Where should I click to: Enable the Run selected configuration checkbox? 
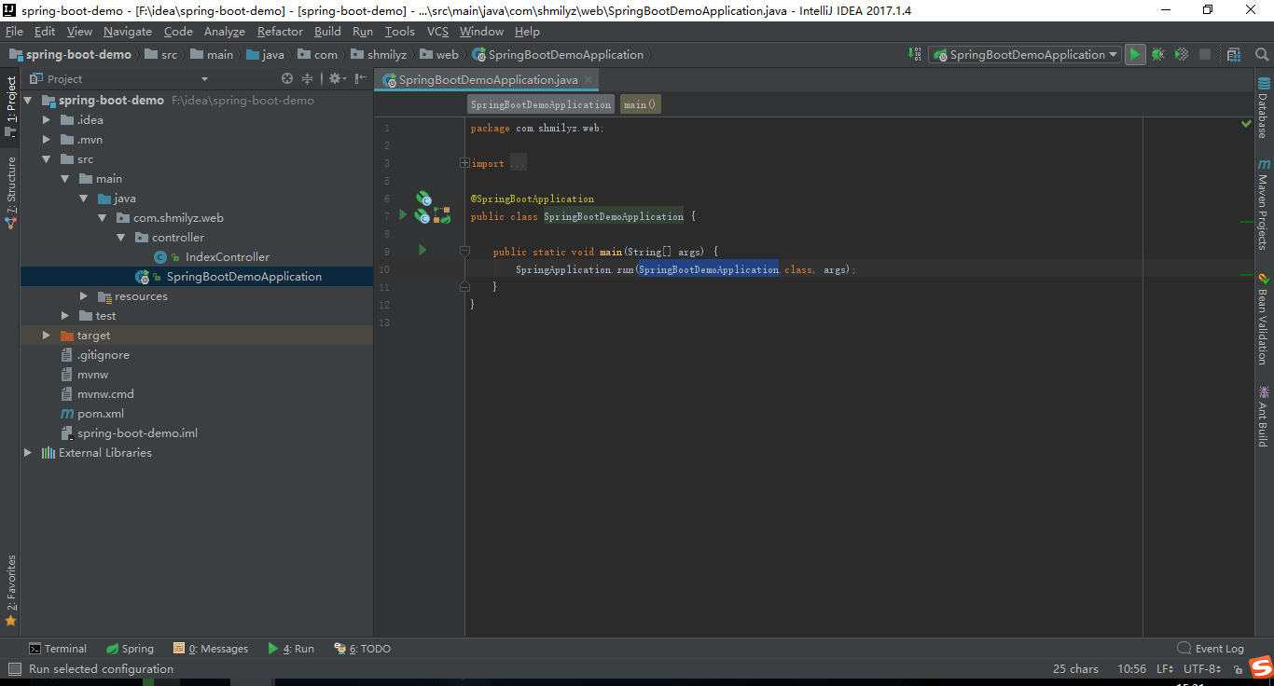pyautogui.click(x=15, y=668)
